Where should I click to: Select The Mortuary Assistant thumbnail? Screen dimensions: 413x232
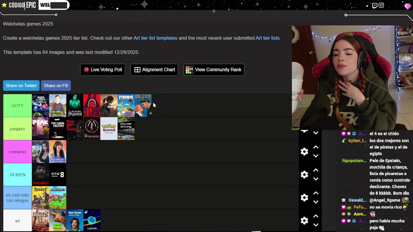[92, 129]
